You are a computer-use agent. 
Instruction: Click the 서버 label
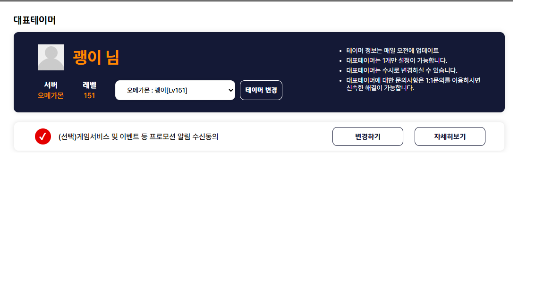51,85
